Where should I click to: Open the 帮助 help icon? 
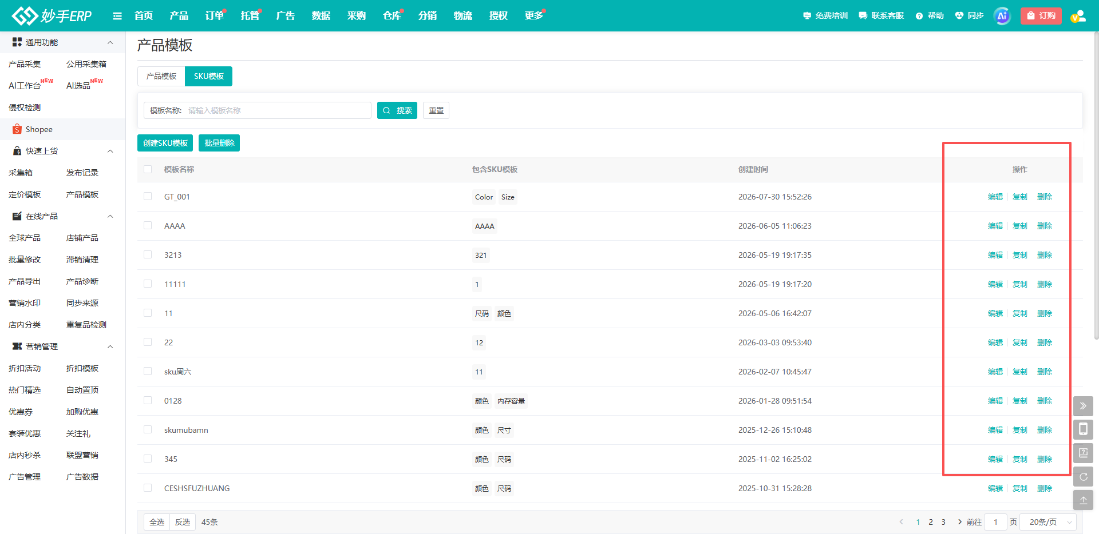919,16
